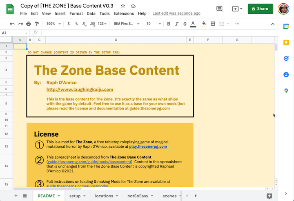Hide the menus with the caret

(x=273, y=24)
